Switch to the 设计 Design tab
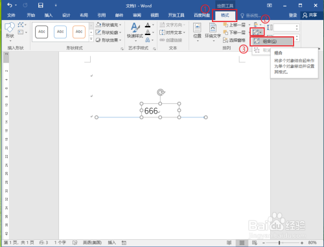 tap(66, 15)
